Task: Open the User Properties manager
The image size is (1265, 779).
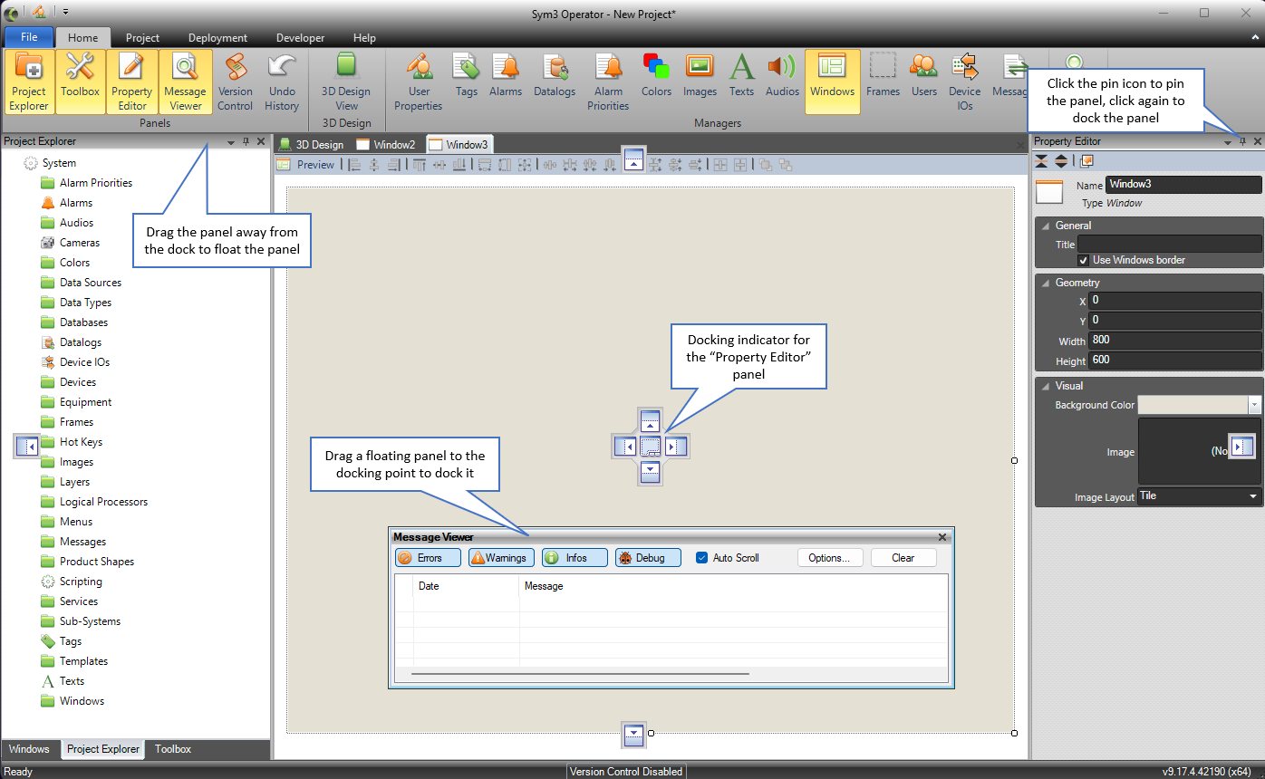Action: click(x=419, y=82)
